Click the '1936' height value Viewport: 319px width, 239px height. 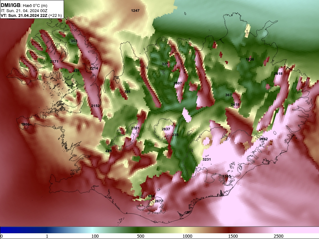click(x=250, y=59)
